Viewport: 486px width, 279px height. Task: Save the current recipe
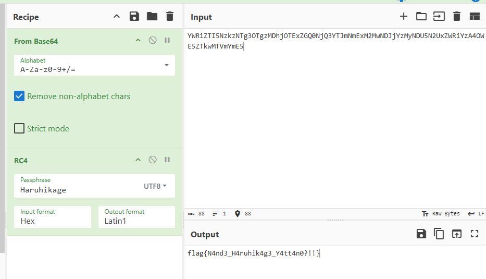[x=134, y=17]
